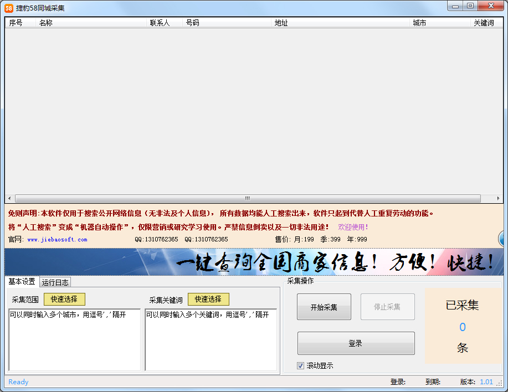Click the 登录 login button

(355, 343)
